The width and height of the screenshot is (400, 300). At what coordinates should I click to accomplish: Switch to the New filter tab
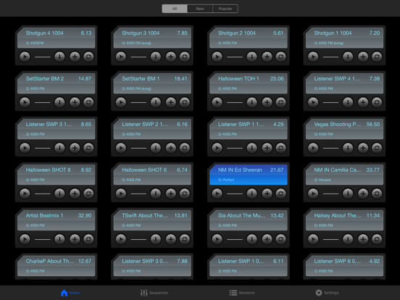[200, 9]
